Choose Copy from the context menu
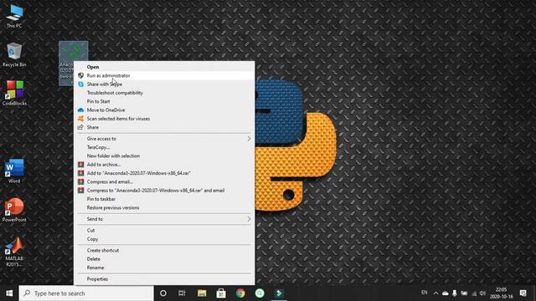 [x=164, y=239]
